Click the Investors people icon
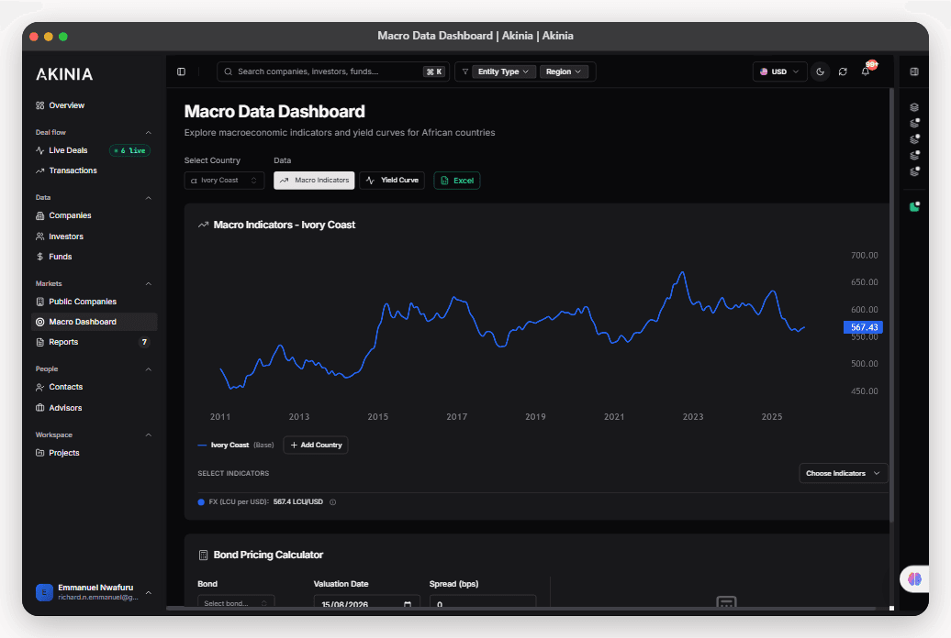The width and height of the screenshot is (951, 638). 40,236
